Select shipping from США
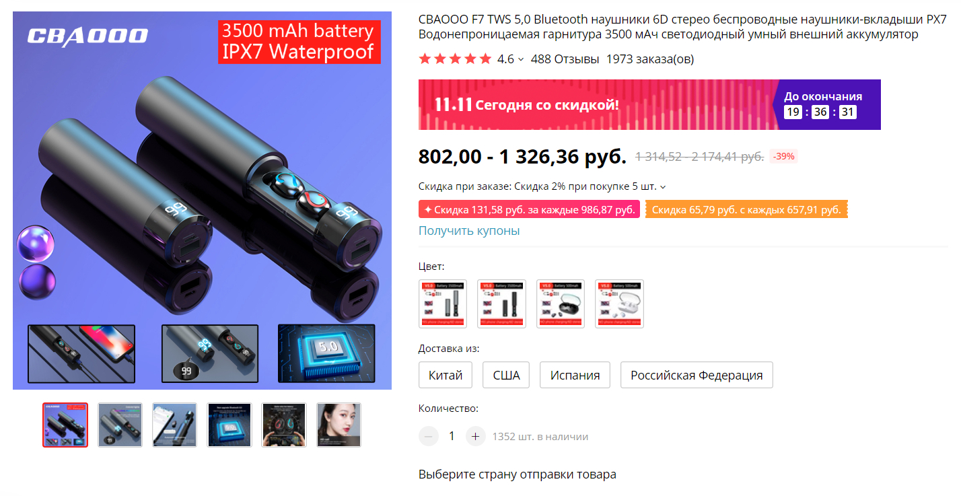Screen dimensions: 961x496 coord(506,375)
